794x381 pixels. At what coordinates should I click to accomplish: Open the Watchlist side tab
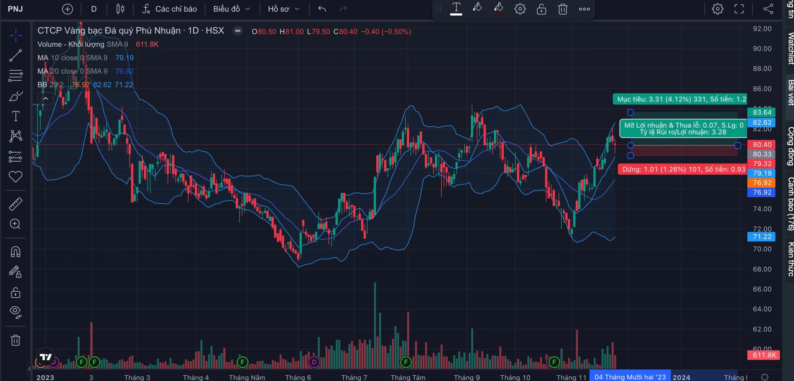(x=790, y=48)
